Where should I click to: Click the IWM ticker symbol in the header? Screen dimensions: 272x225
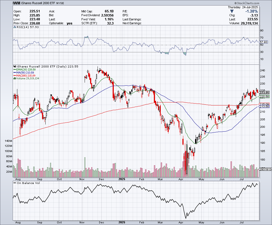pos(16,3)
